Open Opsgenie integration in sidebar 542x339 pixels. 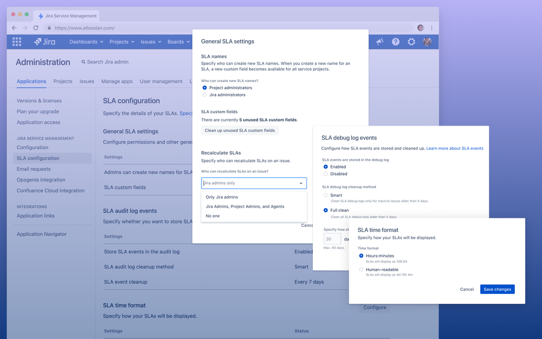pyautogui.click(x=41, y=179)
